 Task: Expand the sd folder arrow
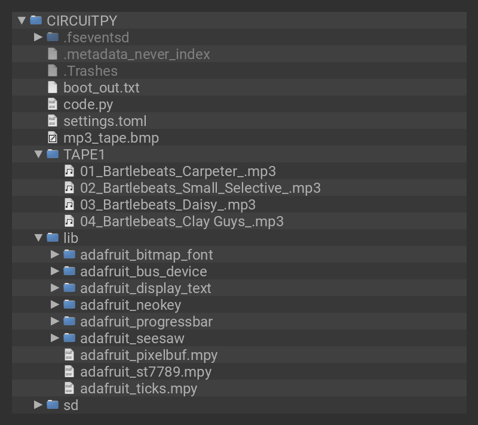click(x=38, y=405)
